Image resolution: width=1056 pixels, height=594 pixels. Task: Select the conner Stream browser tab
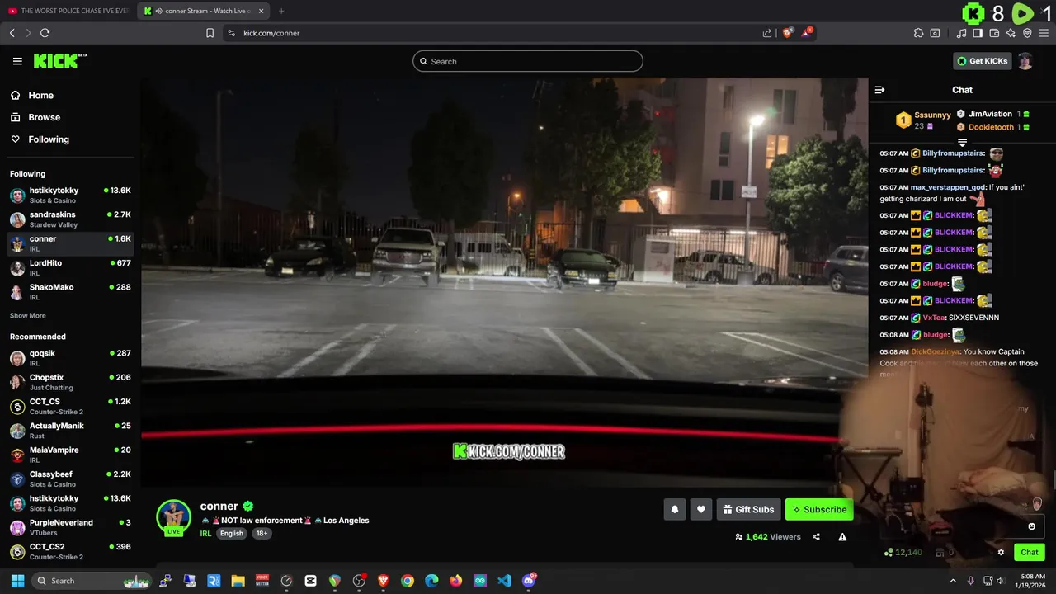203,11
